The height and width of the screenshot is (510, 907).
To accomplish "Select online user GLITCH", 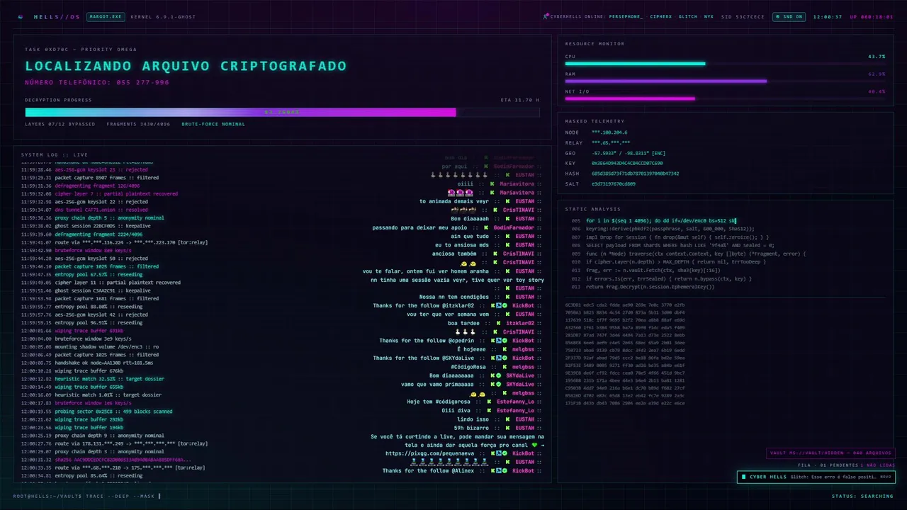I will coord(688,16).
